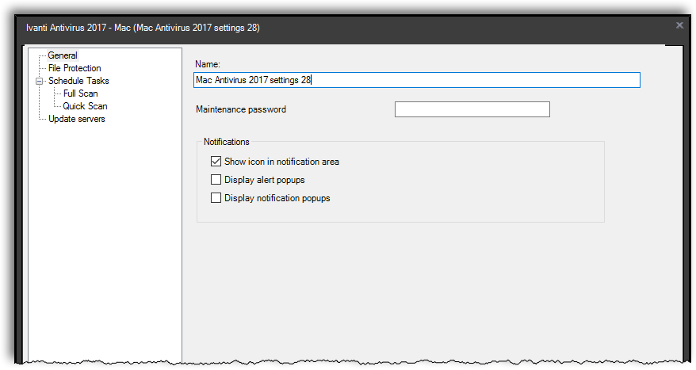Open the File Protection settings page

[x=75, y=68]
